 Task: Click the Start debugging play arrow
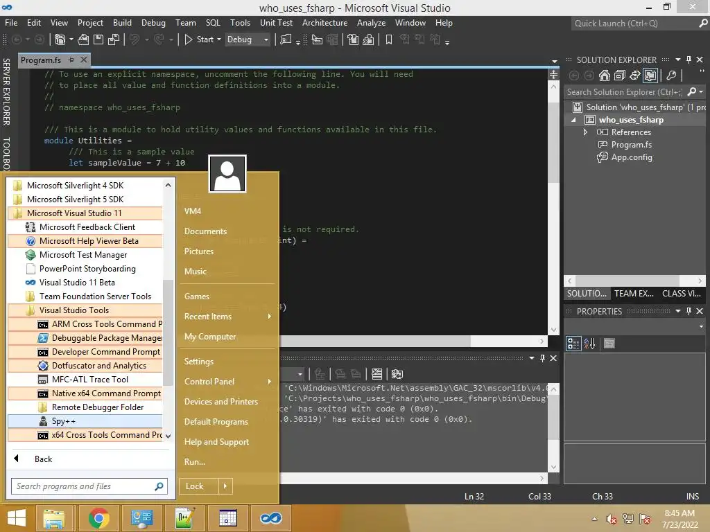[x=189, y=39]
